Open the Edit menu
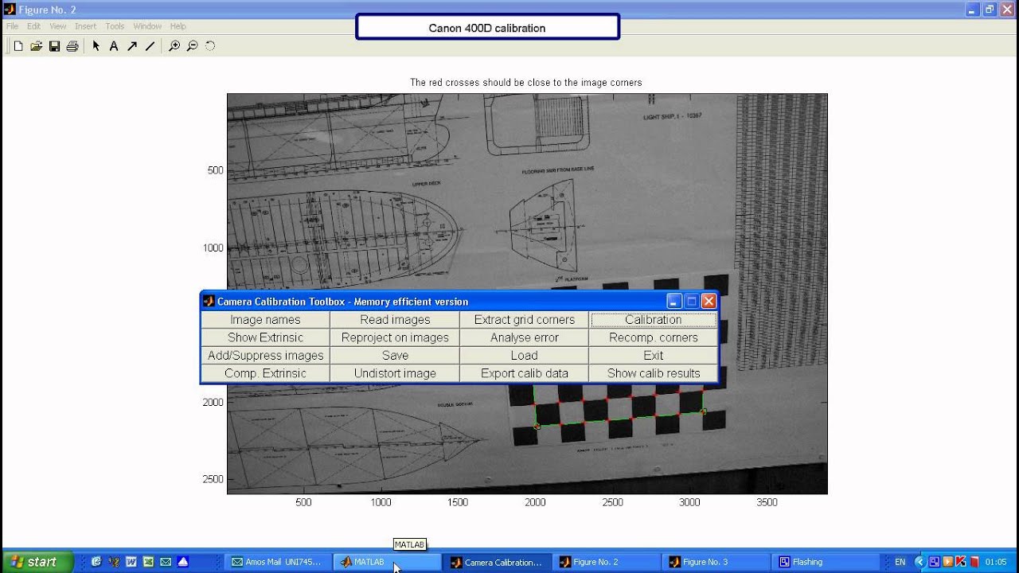Viewport: 1019px width, 573px height. pyautogui.click(x=33, y=26)
